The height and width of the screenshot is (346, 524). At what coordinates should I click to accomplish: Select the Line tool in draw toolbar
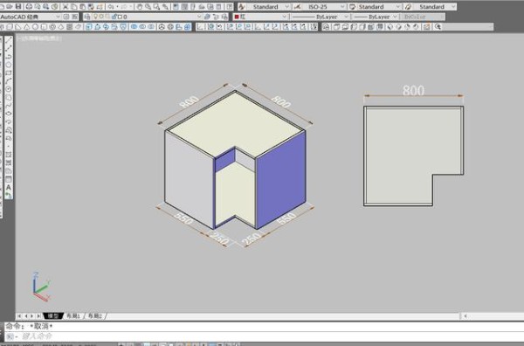tap(9, 40)
